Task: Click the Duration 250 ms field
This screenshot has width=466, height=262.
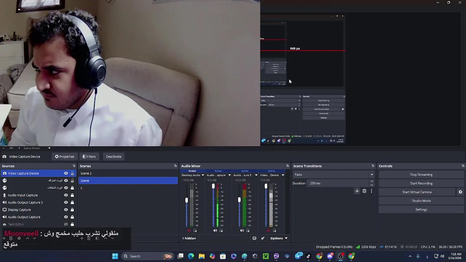Action: click(x=339, y=183)
